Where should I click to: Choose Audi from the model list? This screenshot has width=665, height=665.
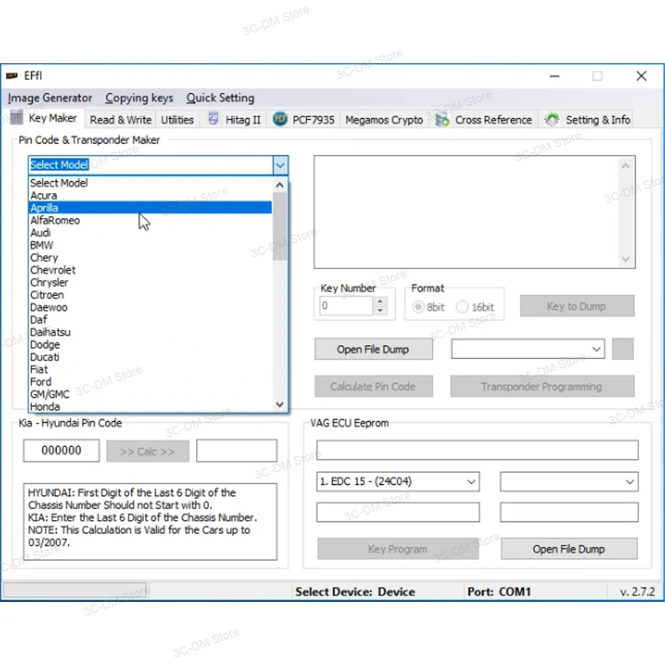tap(150, 233)
